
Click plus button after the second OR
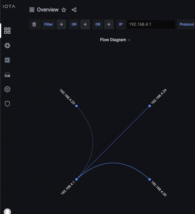109,24
